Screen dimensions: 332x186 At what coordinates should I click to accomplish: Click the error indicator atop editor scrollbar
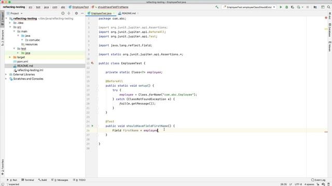coord(326,18)
